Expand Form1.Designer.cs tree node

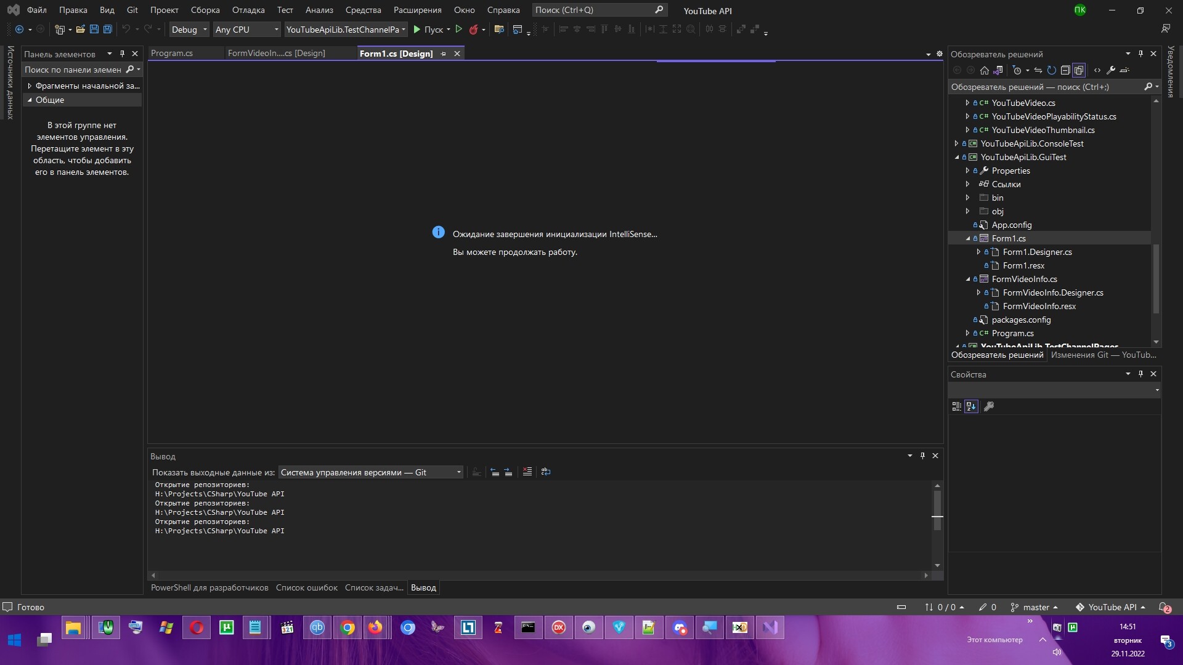tap(978, 252)
